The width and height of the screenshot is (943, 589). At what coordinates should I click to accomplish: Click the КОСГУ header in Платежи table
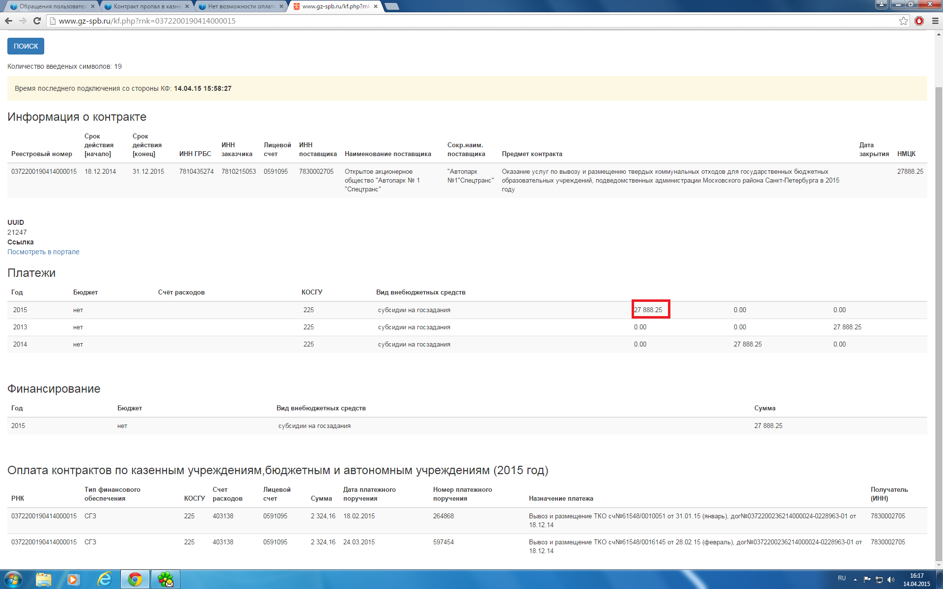pyautogui.click(x=312, y=292)
